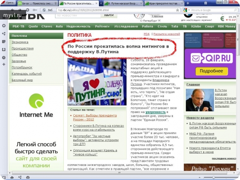This screenshot has width=240, height=180.
Task: Open Исследования in the nav bar
Action: (x=126, y=26)
